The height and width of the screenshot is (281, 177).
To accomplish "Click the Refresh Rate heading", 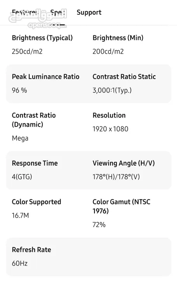I will 32,250.
